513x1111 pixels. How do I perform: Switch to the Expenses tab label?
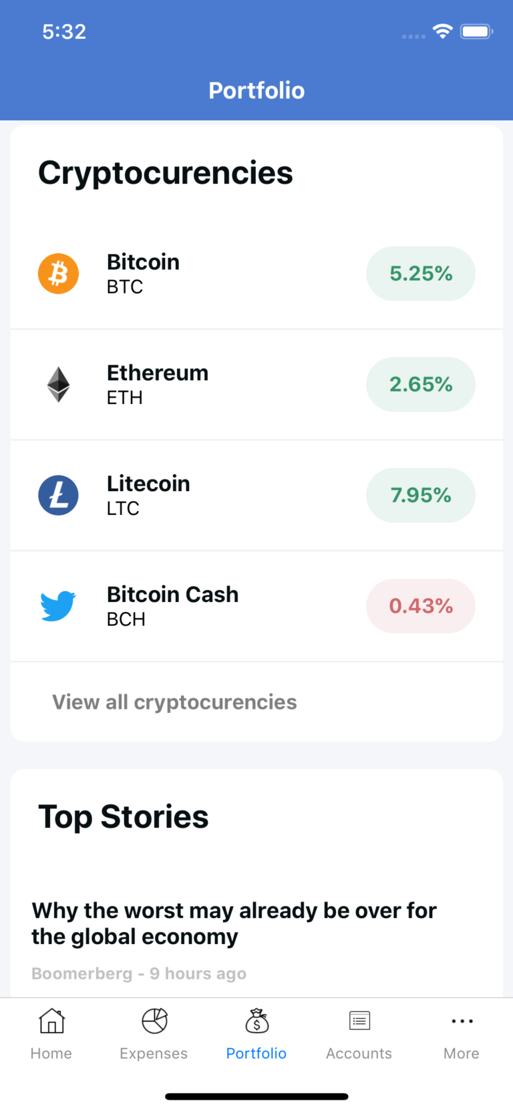click(154, 1054)
